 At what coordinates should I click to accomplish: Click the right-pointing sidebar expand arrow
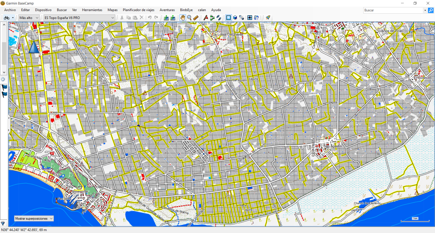click(x=9, y=130)
